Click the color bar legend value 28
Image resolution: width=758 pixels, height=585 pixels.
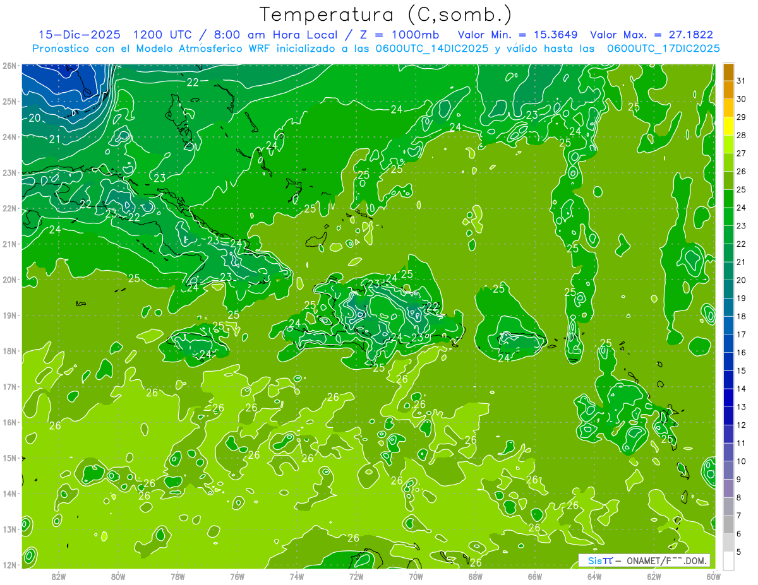(741, 135)
